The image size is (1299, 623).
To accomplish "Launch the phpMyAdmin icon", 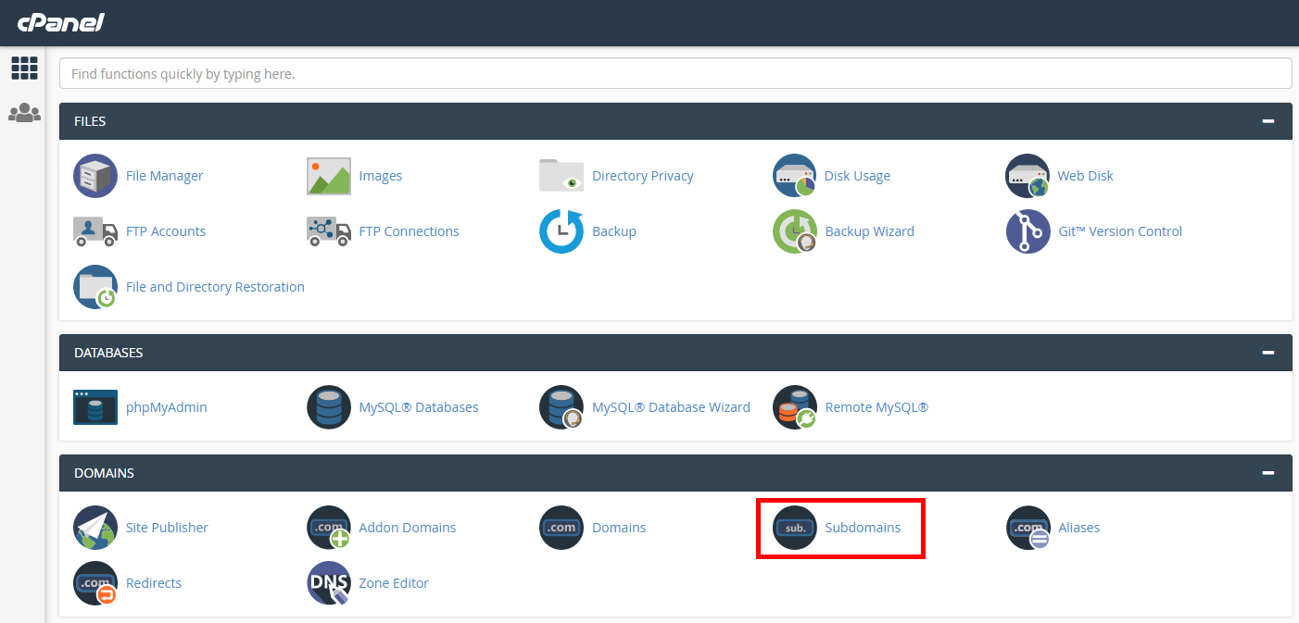I will (95, 407).
